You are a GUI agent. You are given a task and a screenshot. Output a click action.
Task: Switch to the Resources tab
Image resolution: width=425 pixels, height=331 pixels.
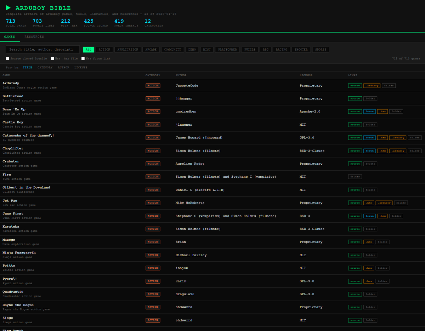point(34,37)
